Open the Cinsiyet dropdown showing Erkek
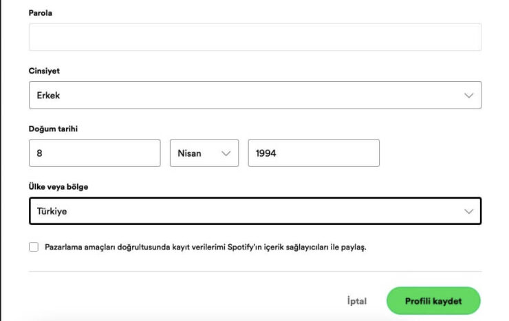509x321 pixels. (254, 96)
